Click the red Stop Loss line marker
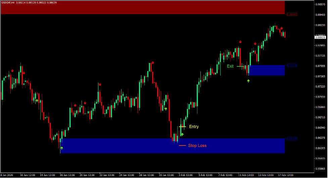 coord(182,145)
